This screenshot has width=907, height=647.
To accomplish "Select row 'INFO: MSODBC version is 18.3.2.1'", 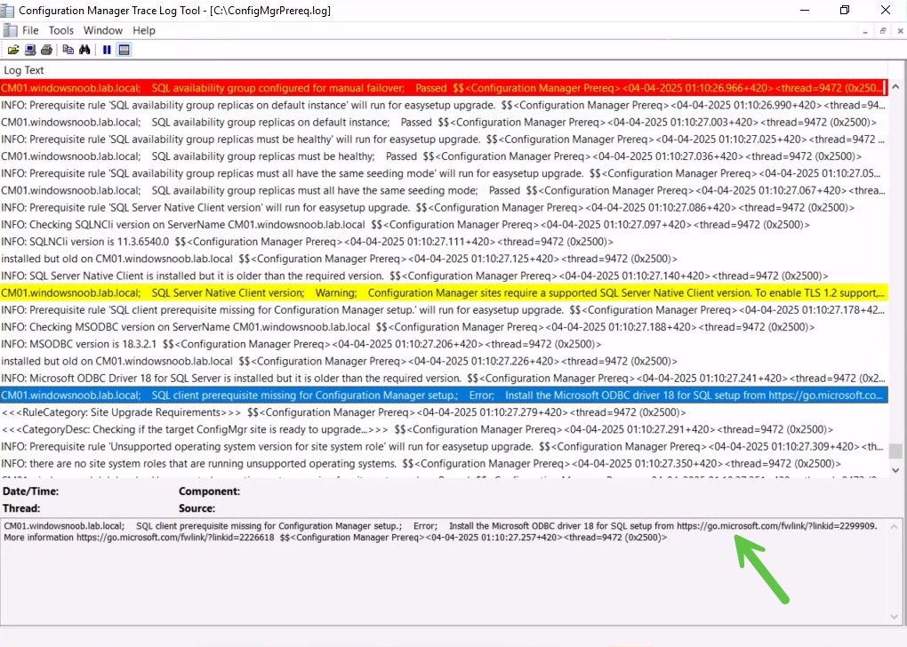I will pyautogui.click(x=444, y=344).
